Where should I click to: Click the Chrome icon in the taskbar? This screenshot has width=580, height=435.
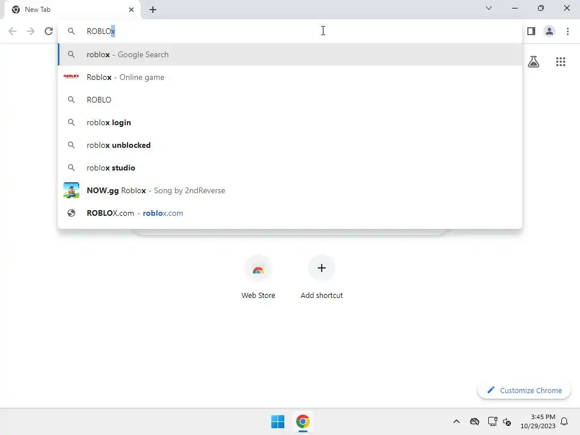coord(302,421)
